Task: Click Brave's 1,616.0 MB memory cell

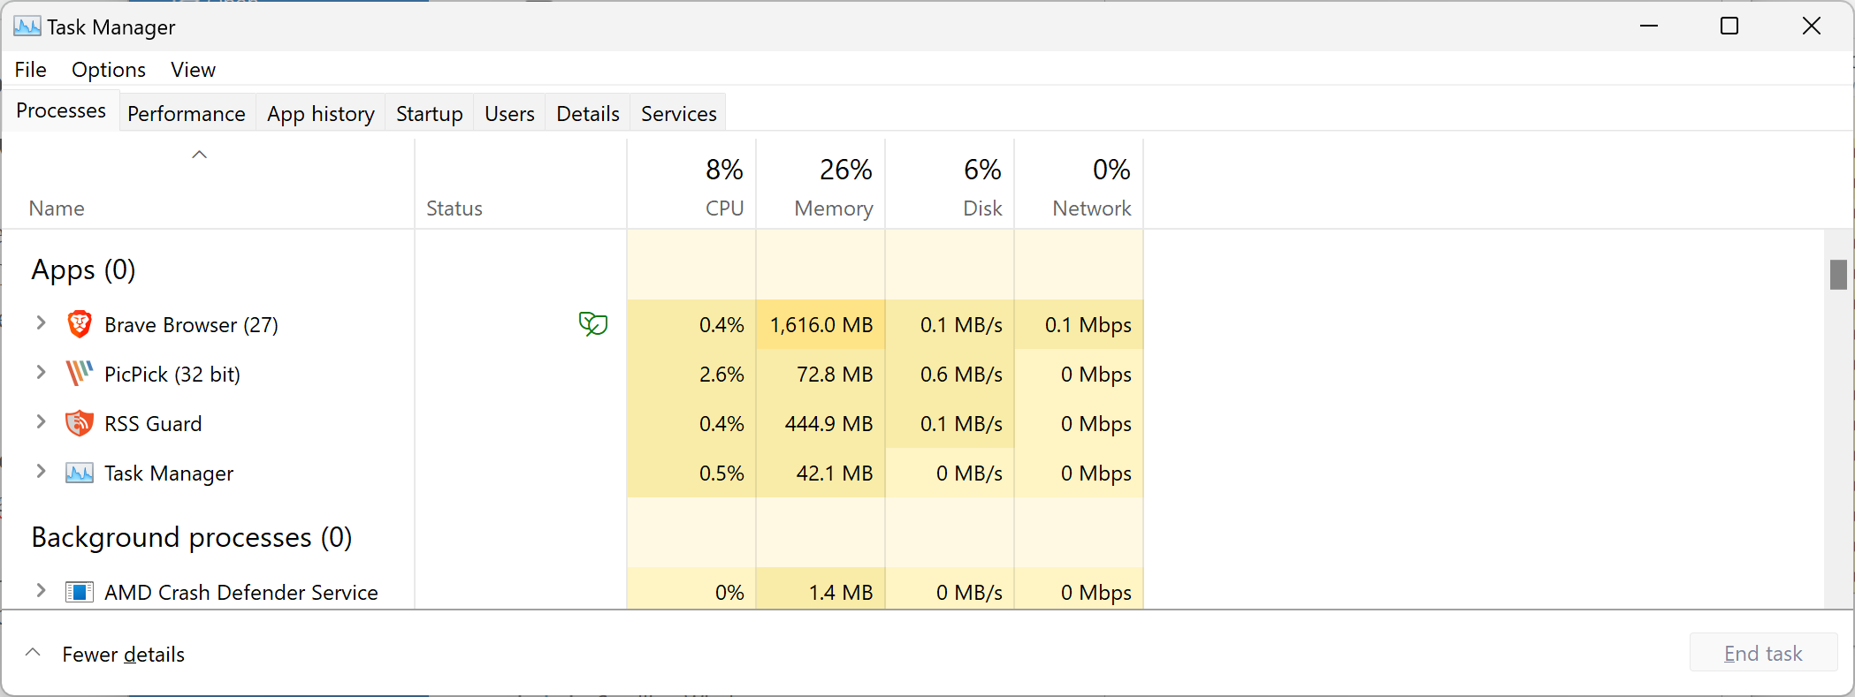Action: [x=821, y=325]
